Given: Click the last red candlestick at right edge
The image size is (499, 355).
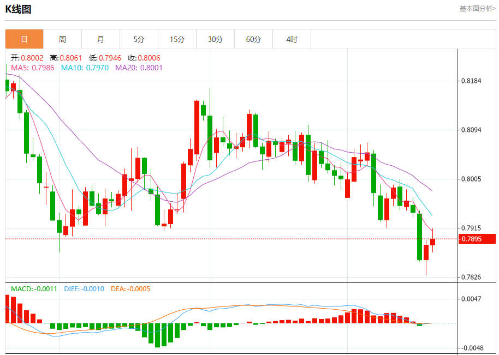Looking at the screenshot, I should tap(432, 242).
